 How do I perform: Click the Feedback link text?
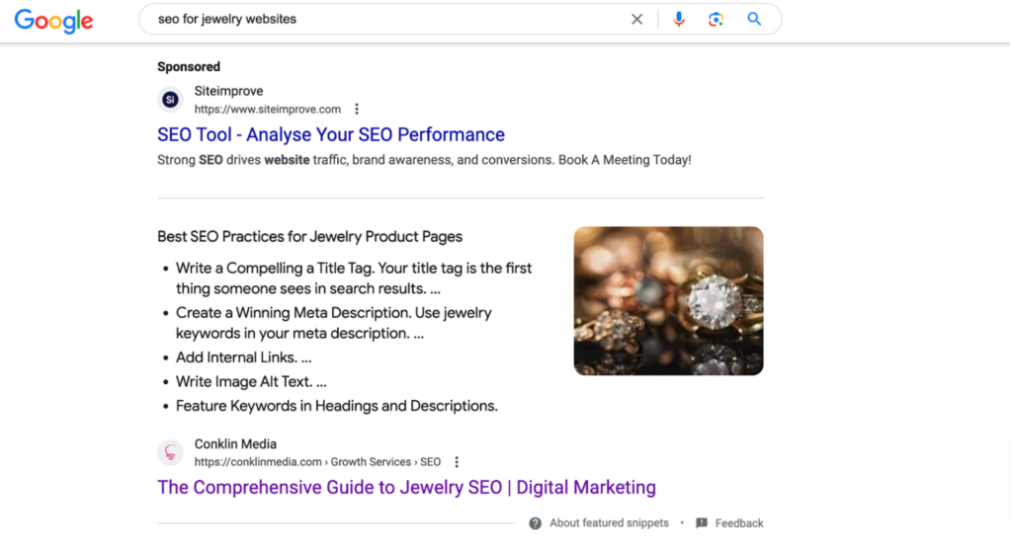click(x=739, y=523)
